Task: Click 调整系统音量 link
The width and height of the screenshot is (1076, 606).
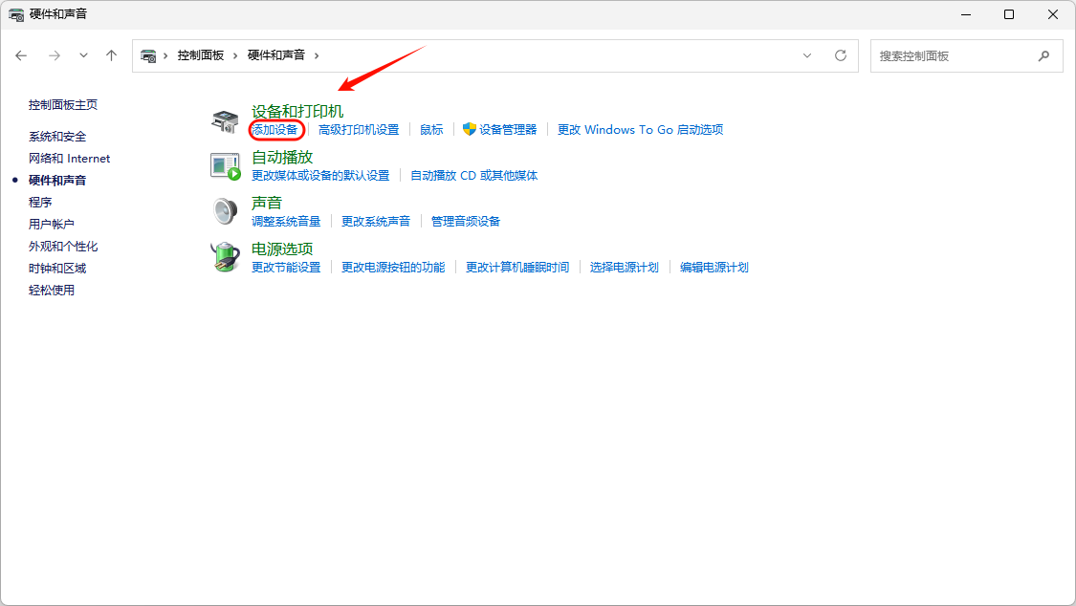Action: pos(286,222)
